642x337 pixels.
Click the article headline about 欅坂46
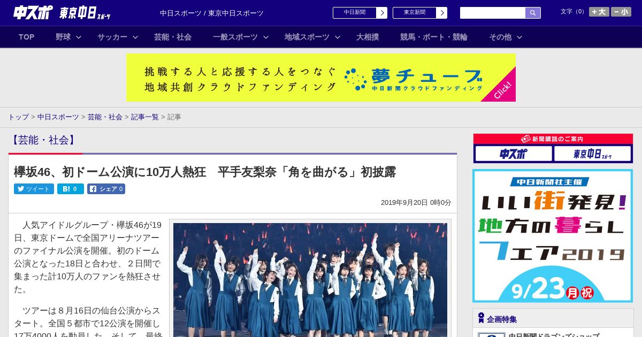[205, 172]
